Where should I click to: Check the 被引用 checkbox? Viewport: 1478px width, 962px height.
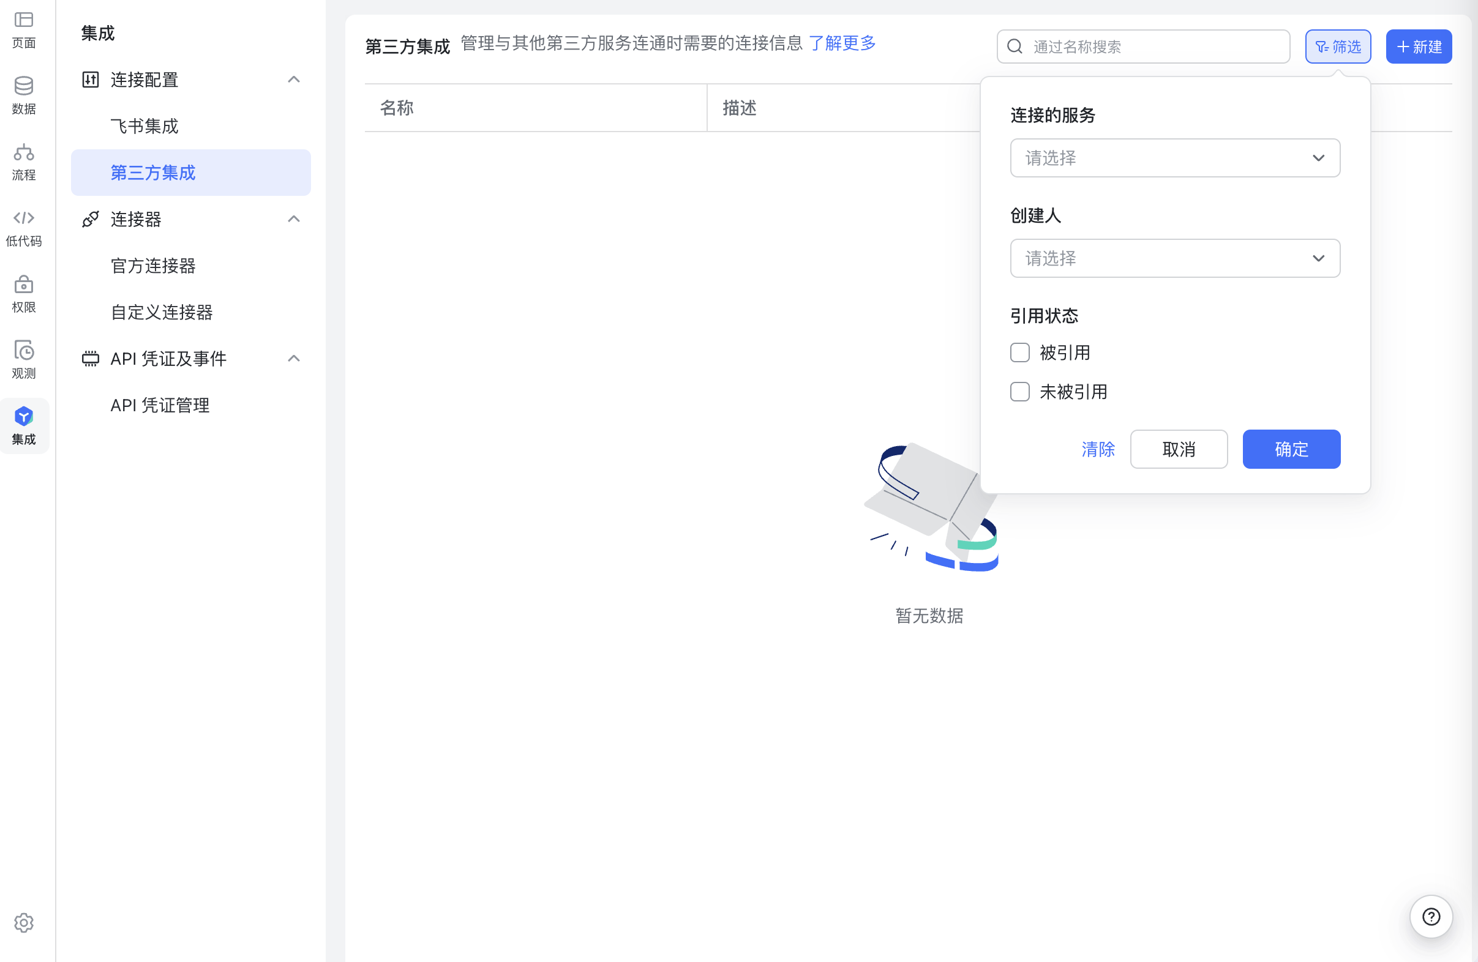[x=1019, y=352]
